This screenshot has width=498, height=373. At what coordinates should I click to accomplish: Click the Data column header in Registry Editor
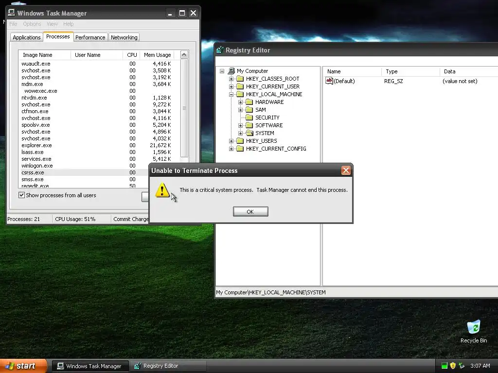tap(469, 71)
